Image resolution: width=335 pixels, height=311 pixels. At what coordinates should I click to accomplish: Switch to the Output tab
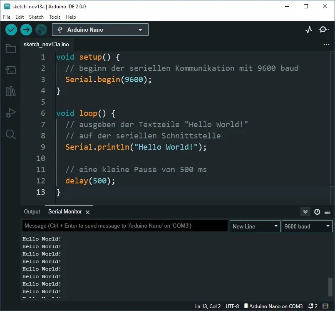coord(32,211)
